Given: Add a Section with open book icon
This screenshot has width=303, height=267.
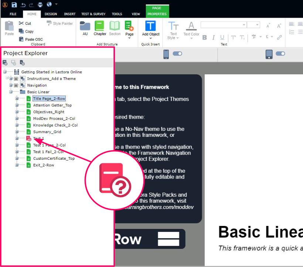Looking at the screenshot, I should (115, 28).
